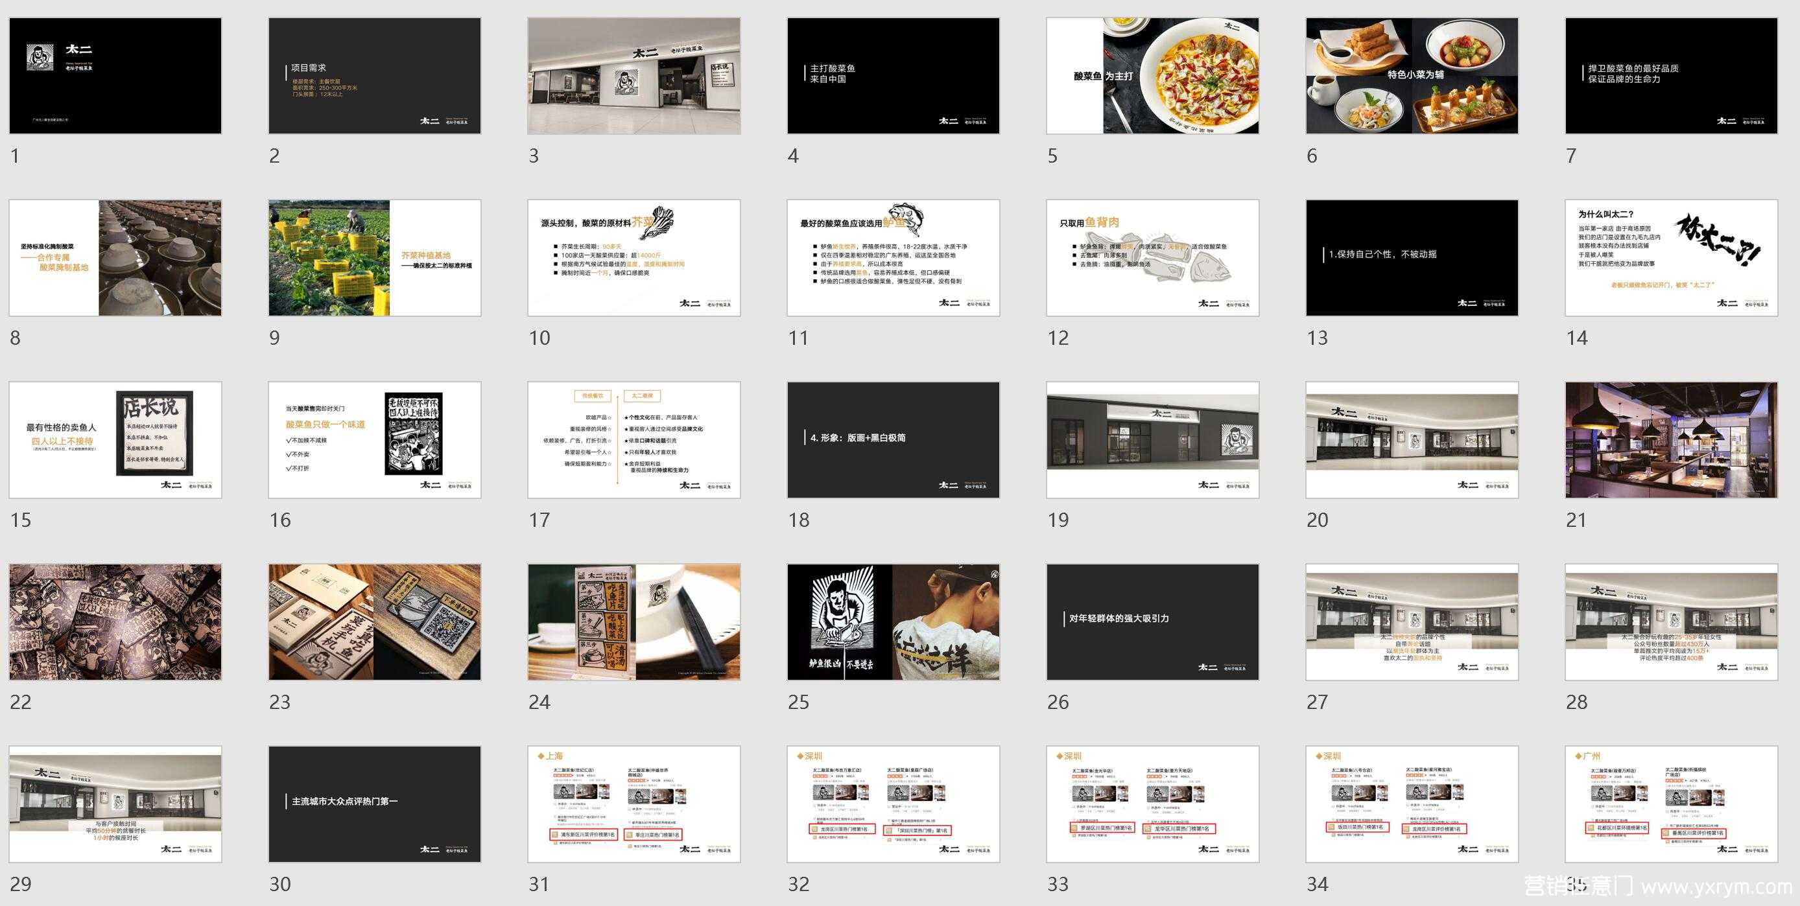Select slide 1 with the 太二 logo cover
Screen dimensions: 1800x906
click(115, 75)
